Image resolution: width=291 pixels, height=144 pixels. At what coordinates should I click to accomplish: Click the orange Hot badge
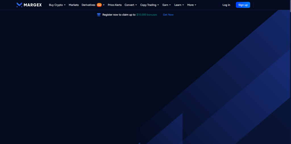[99, 5]
